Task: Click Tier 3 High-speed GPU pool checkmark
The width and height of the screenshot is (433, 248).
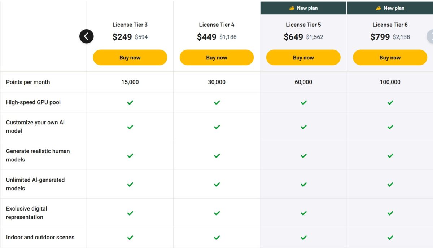Action: pyautogui.click(x=130, y=102)
